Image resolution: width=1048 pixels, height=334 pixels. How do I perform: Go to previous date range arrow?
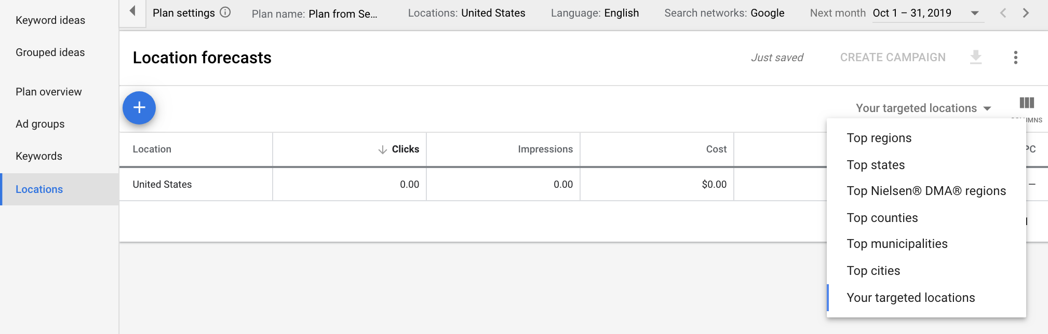1003,13
